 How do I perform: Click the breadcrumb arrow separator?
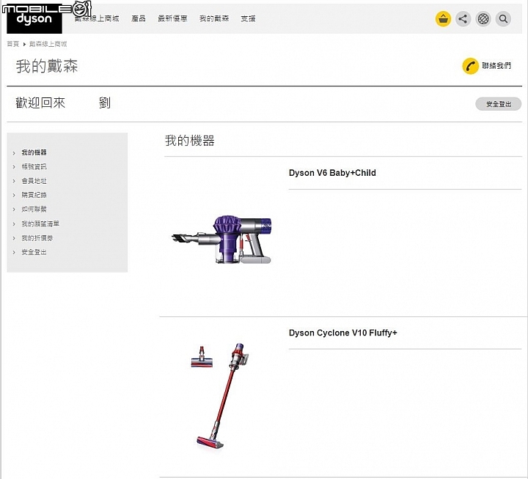[24, 44]
